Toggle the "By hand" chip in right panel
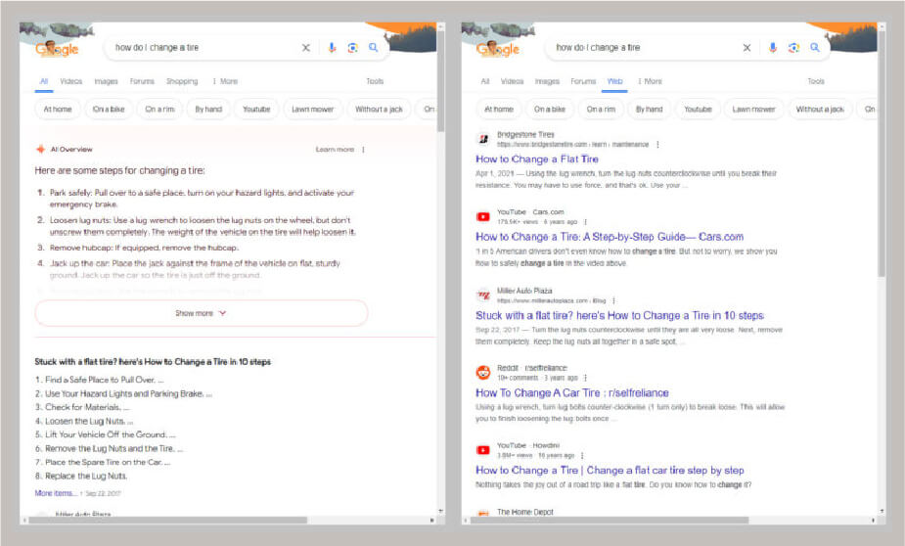Screen dimensions: 905x546 pyautogui.click(x=648, y=110)
